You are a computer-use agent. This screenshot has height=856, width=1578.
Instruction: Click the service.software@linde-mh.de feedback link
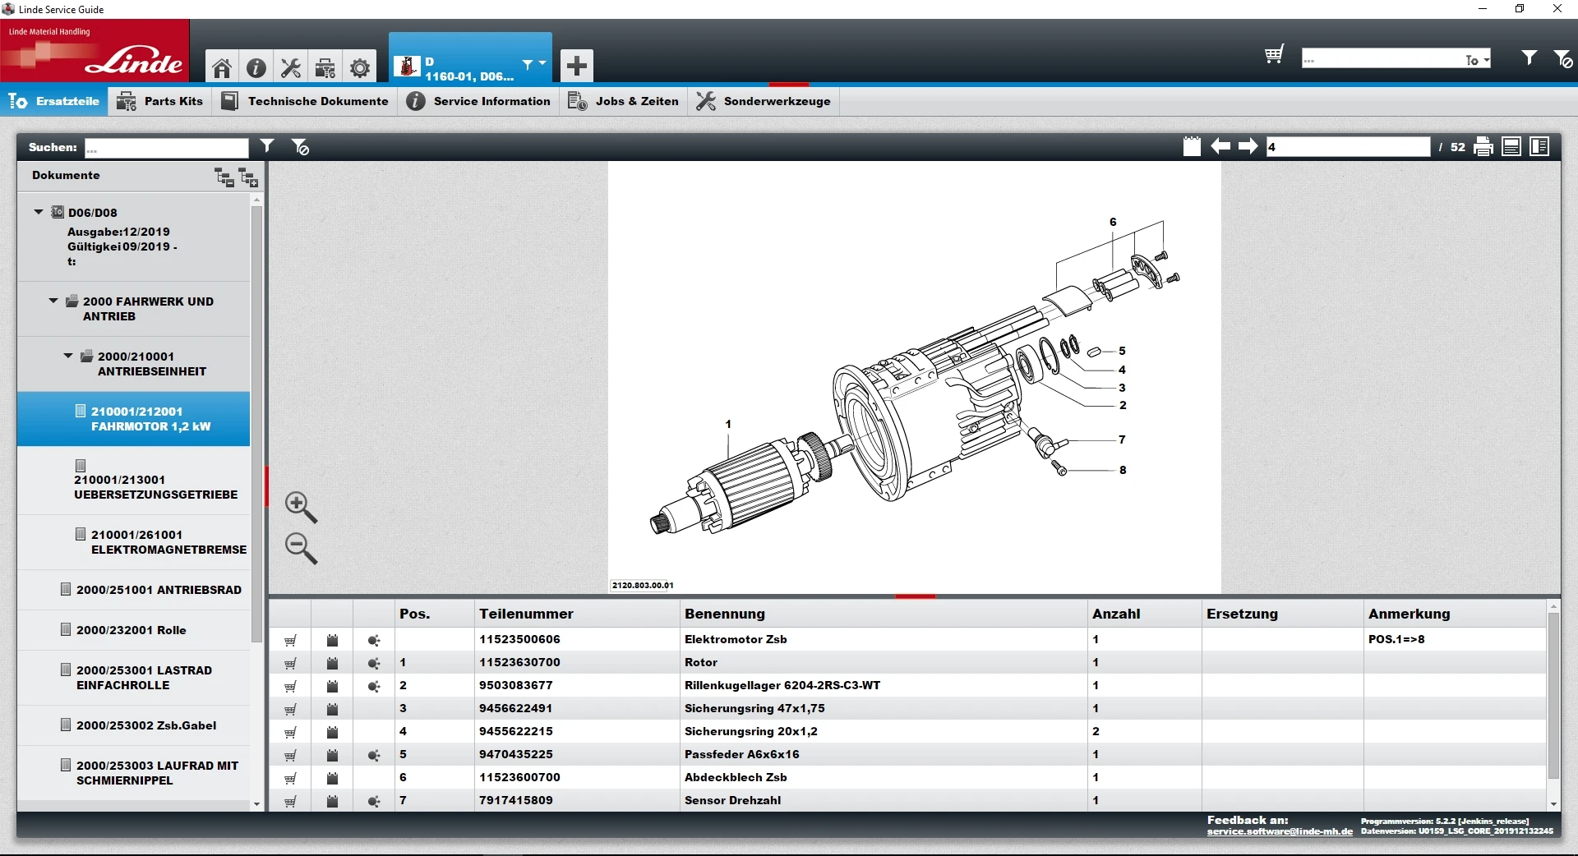[x=1279, y=831]
